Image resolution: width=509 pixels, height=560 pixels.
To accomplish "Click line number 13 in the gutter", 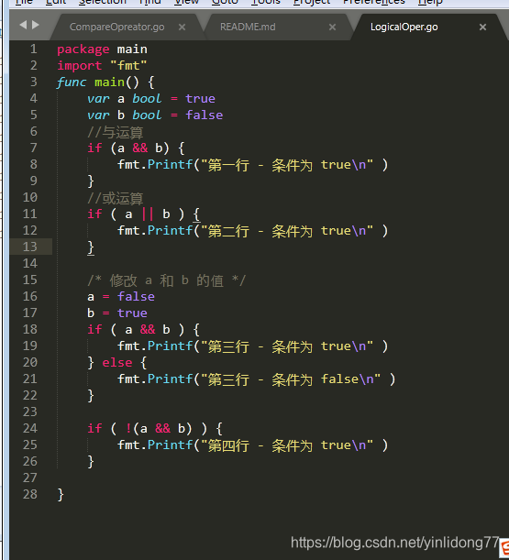I will pyautogui.click(x=30, y=247).
